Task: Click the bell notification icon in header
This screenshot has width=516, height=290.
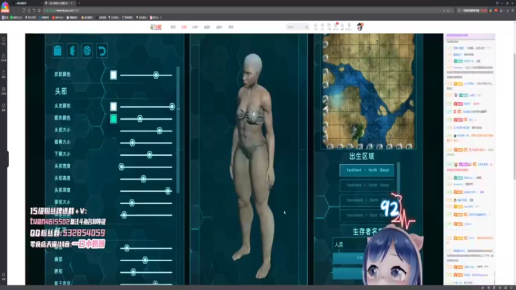Action: (x=342, y=26)
